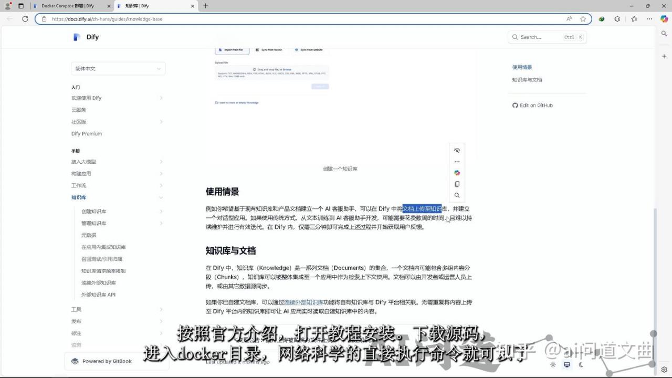Click the Read Aloud icon in address bar
The height and width of the screenshot is (378, 672).
(x=569, y=19)
